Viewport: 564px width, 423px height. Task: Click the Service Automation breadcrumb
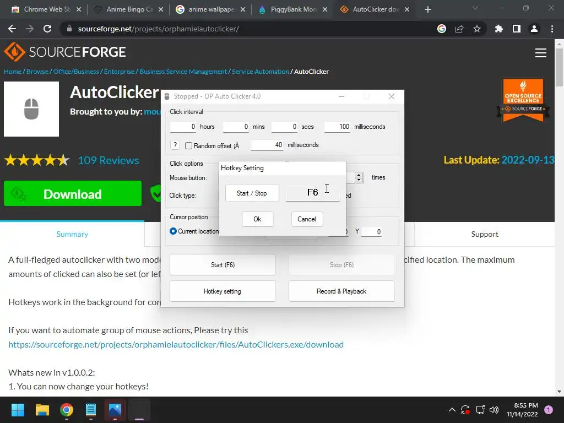pos(260,72)
